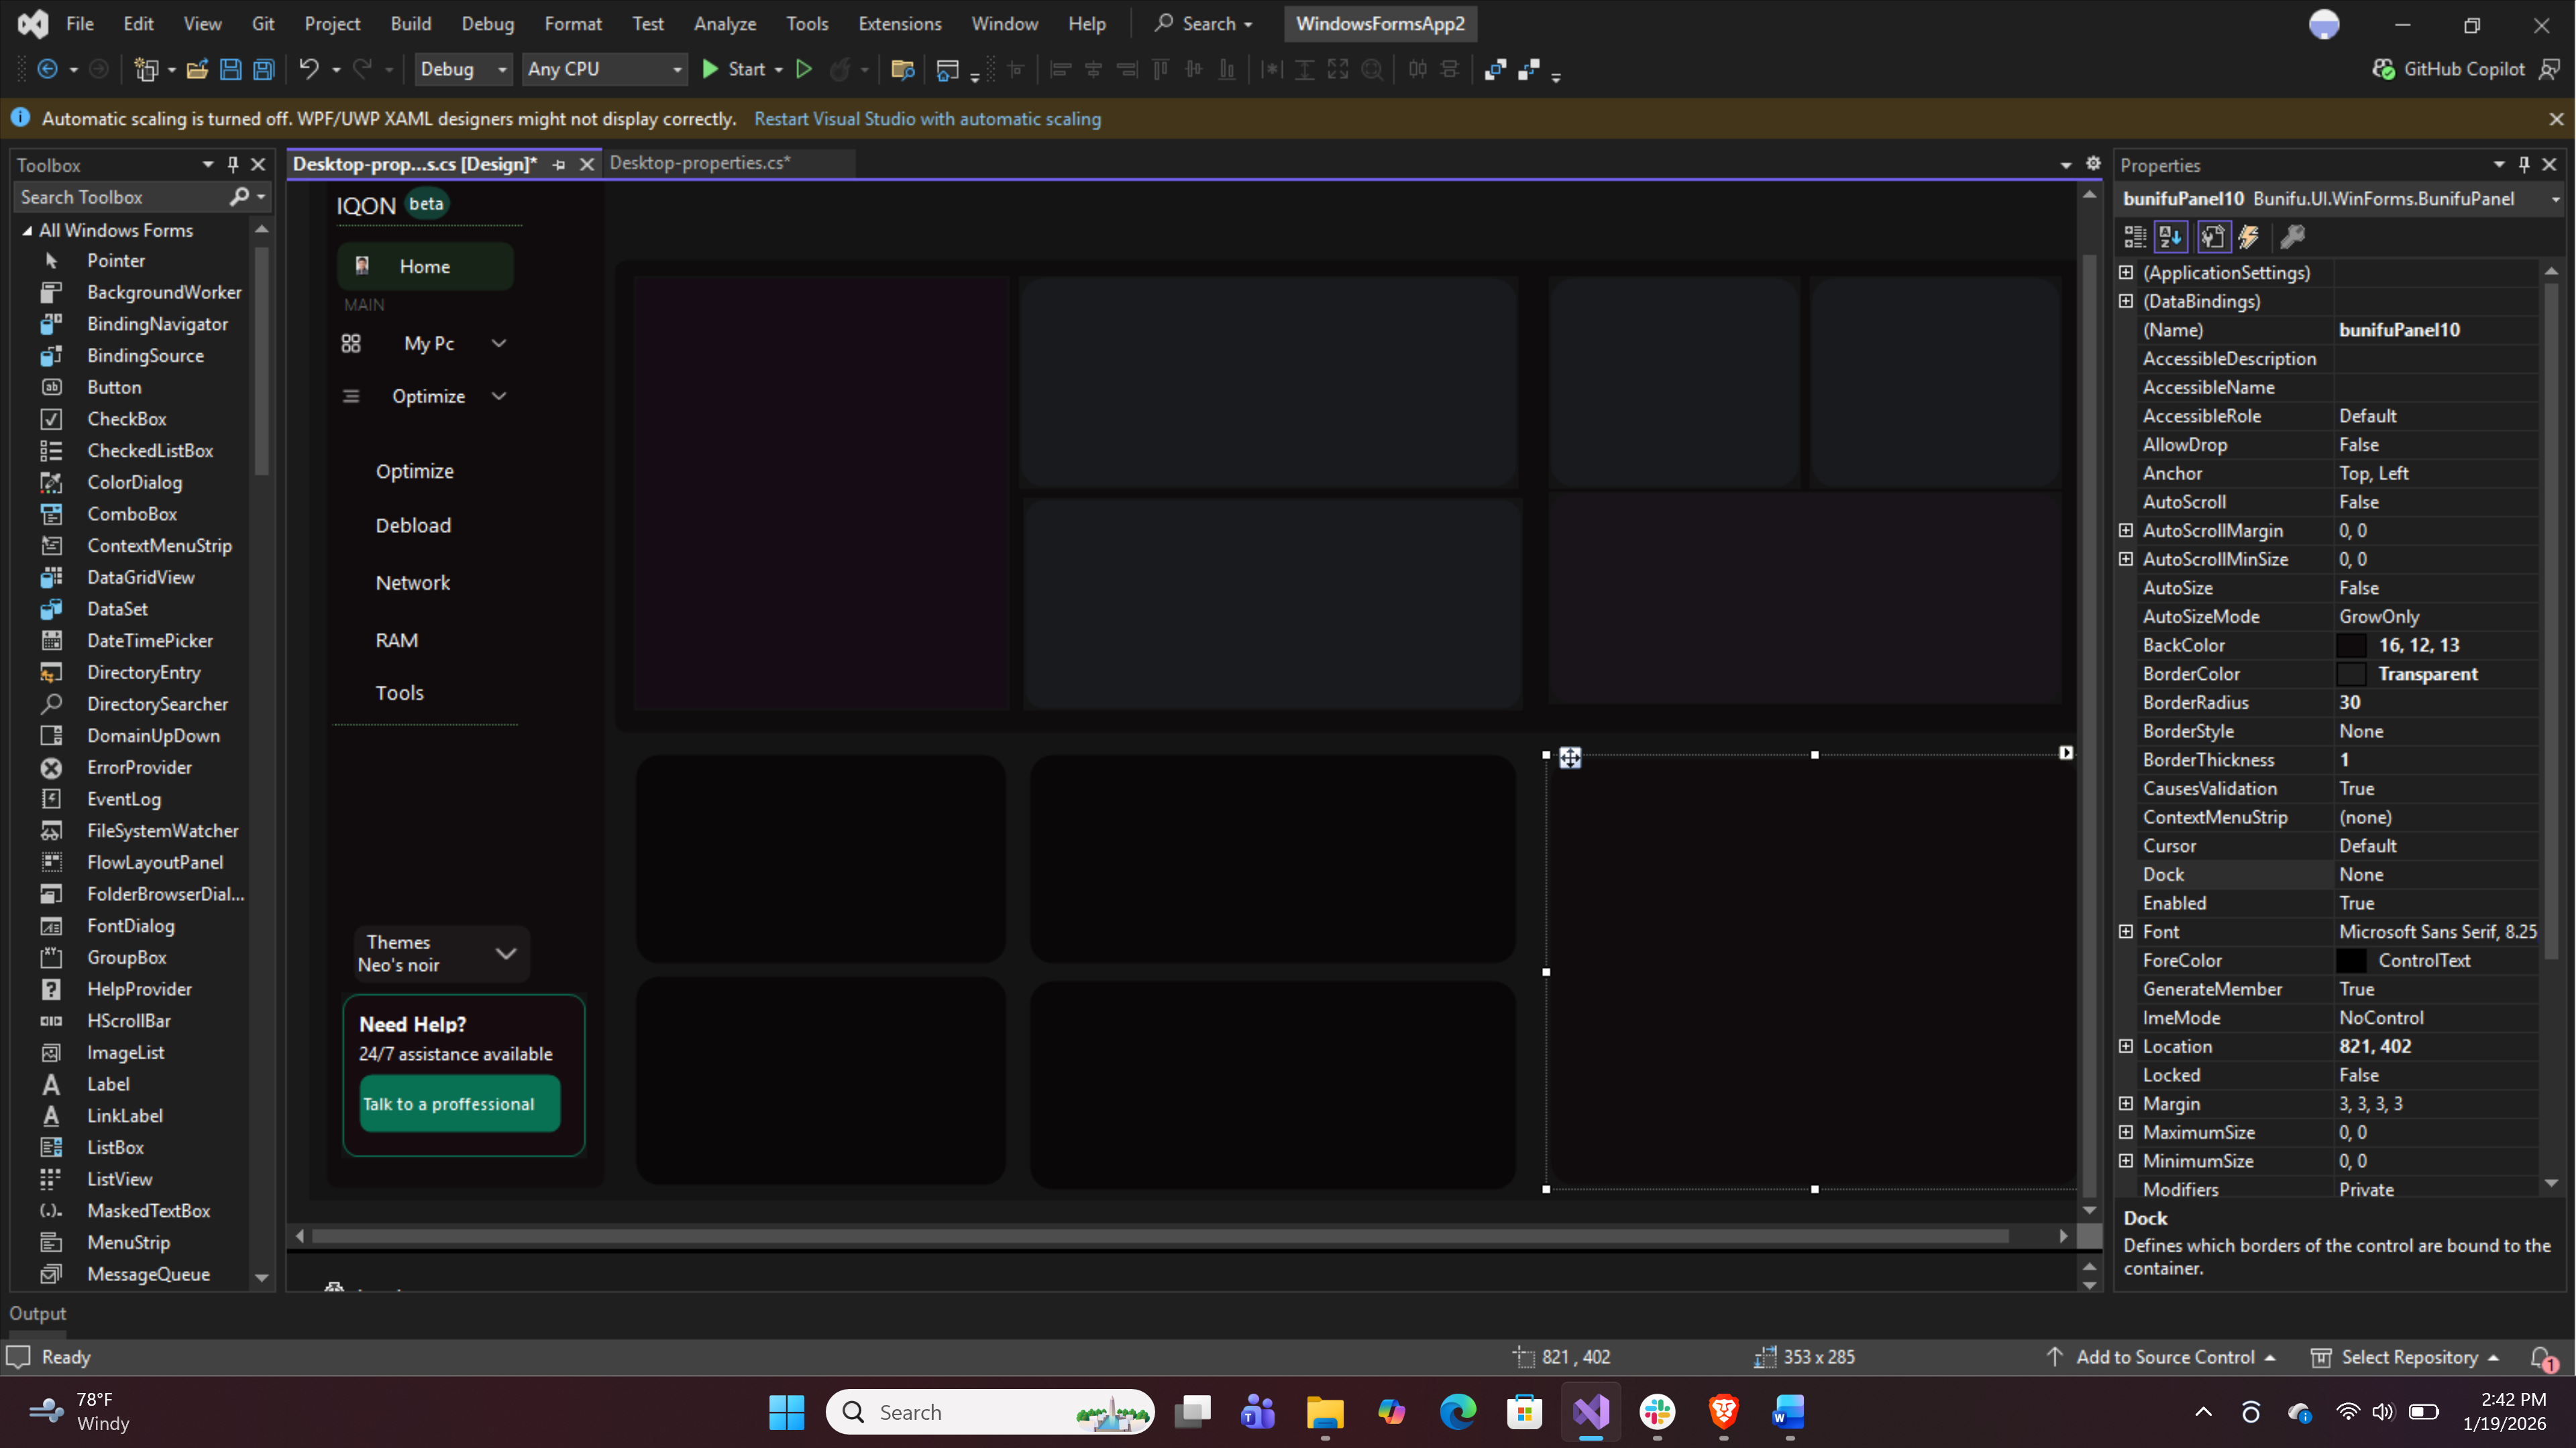
Task: Click the Align Lefts toolbar icon
Action: (x=1061, y=69)
